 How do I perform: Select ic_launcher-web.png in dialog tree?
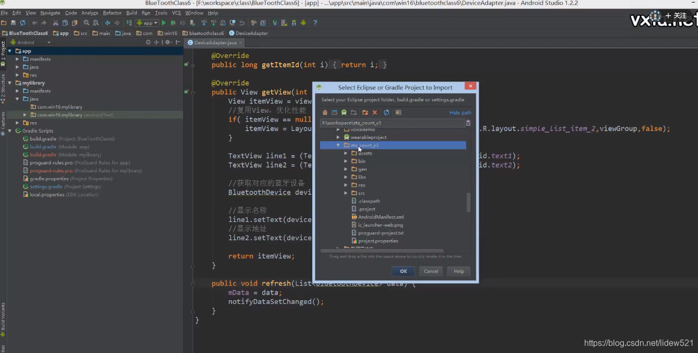[376, 225]
